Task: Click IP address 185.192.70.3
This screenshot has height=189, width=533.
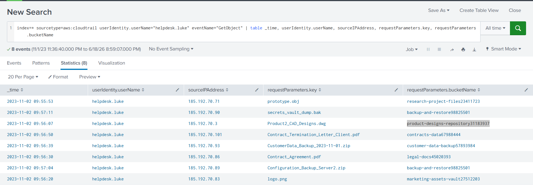Action: [x=203, y=124]
